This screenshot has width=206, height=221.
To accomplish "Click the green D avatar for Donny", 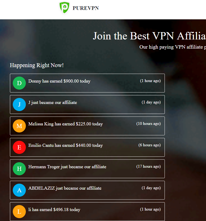I will 19,83.
